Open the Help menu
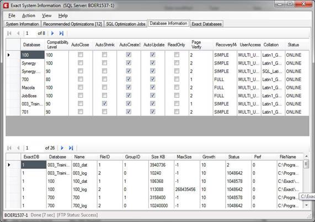Screen dimensions: 315x222 [x=63, y=15]
